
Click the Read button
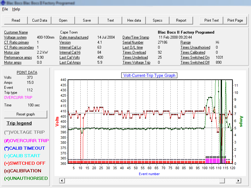[x=16, y=20]
